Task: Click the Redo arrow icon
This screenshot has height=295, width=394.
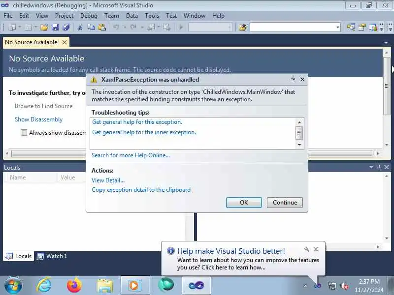Action: coord(133,27)
